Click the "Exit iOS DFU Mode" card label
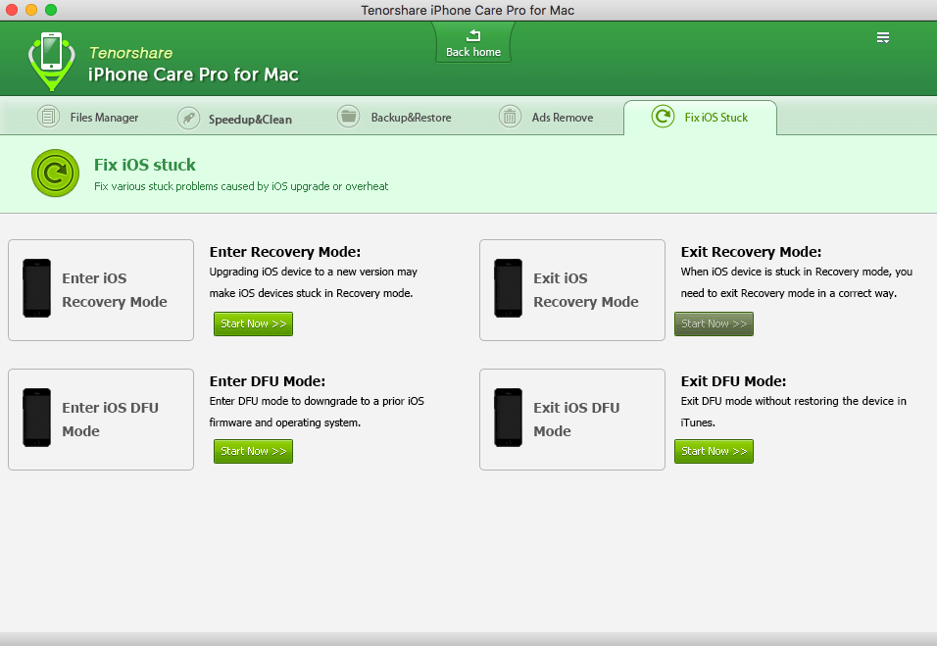Screen dimensions: 937x646 (576, 419)
